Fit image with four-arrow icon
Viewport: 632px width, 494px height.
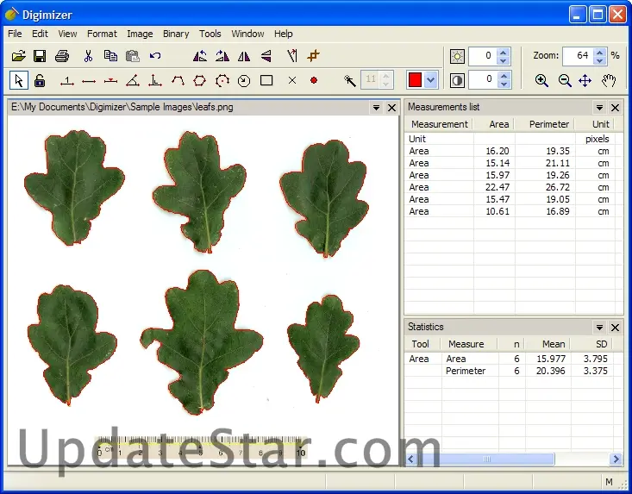click(x=585, y=80)
